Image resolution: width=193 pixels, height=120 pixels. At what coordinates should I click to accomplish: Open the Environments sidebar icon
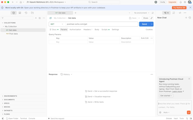tap(20, 13)
